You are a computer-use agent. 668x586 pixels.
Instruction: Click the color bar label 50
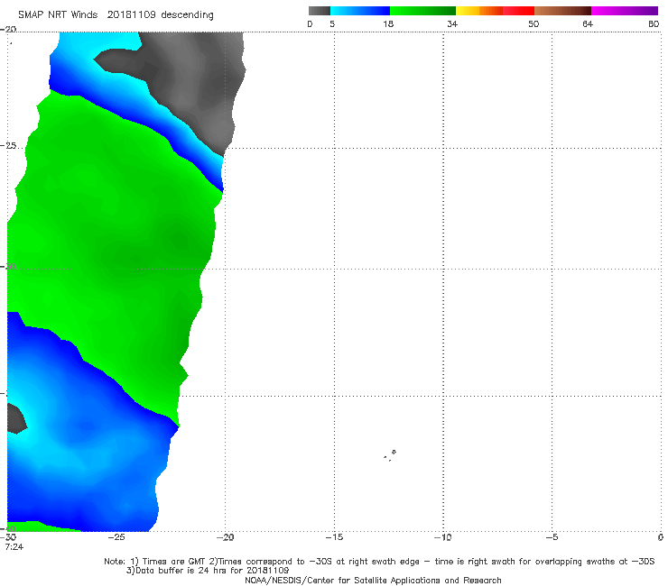(x=533, y=23)
